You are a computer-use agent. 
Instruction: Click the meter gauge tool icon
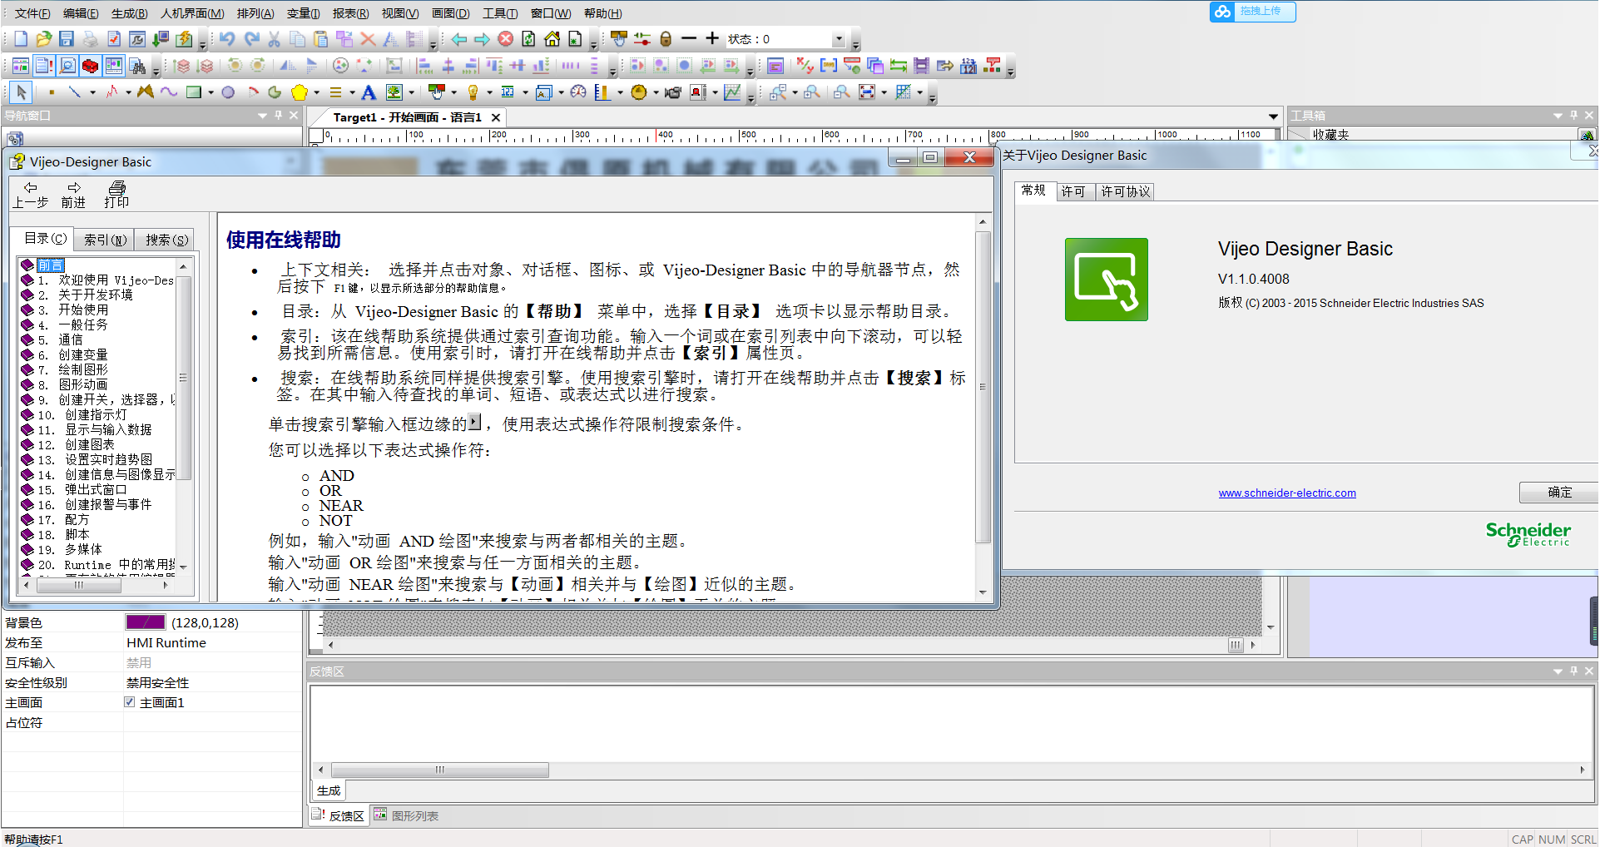pyautogui.click(x=578, y=92)
